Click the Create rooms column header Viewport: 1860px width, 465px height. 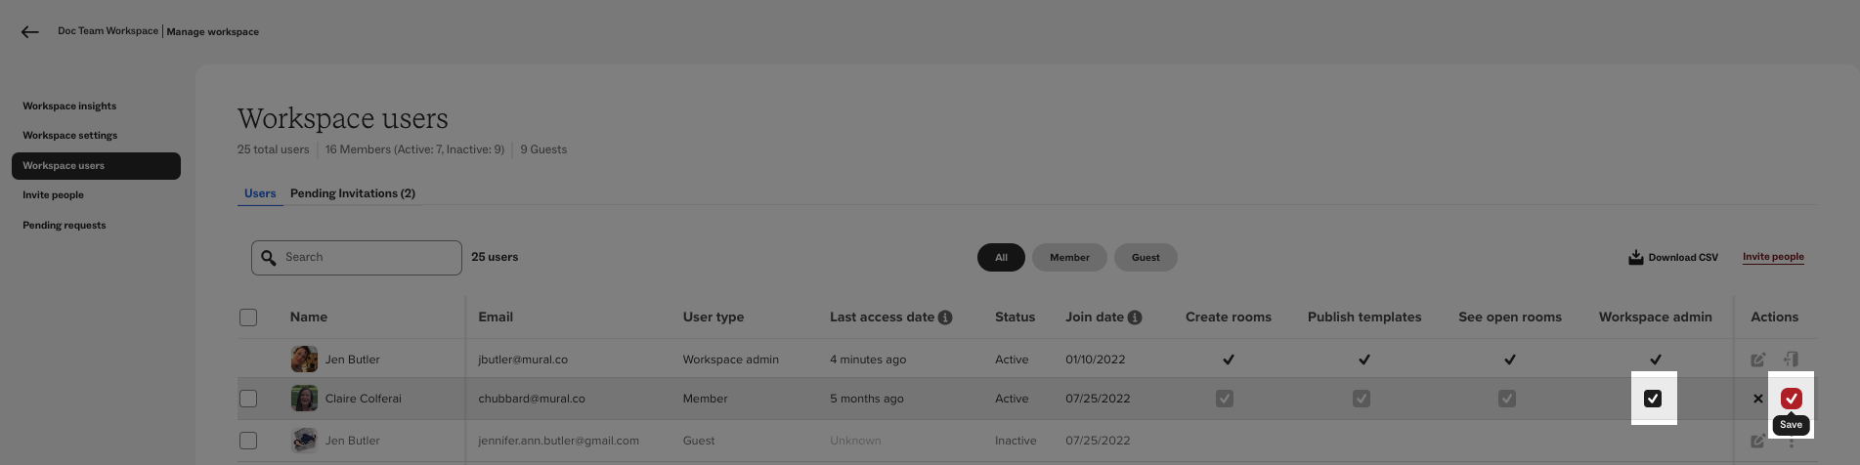click(1229, 317)
